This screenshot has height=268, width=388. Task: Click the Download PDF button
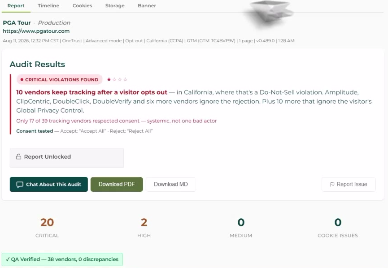pyautogui.click(x=117, y=184)
